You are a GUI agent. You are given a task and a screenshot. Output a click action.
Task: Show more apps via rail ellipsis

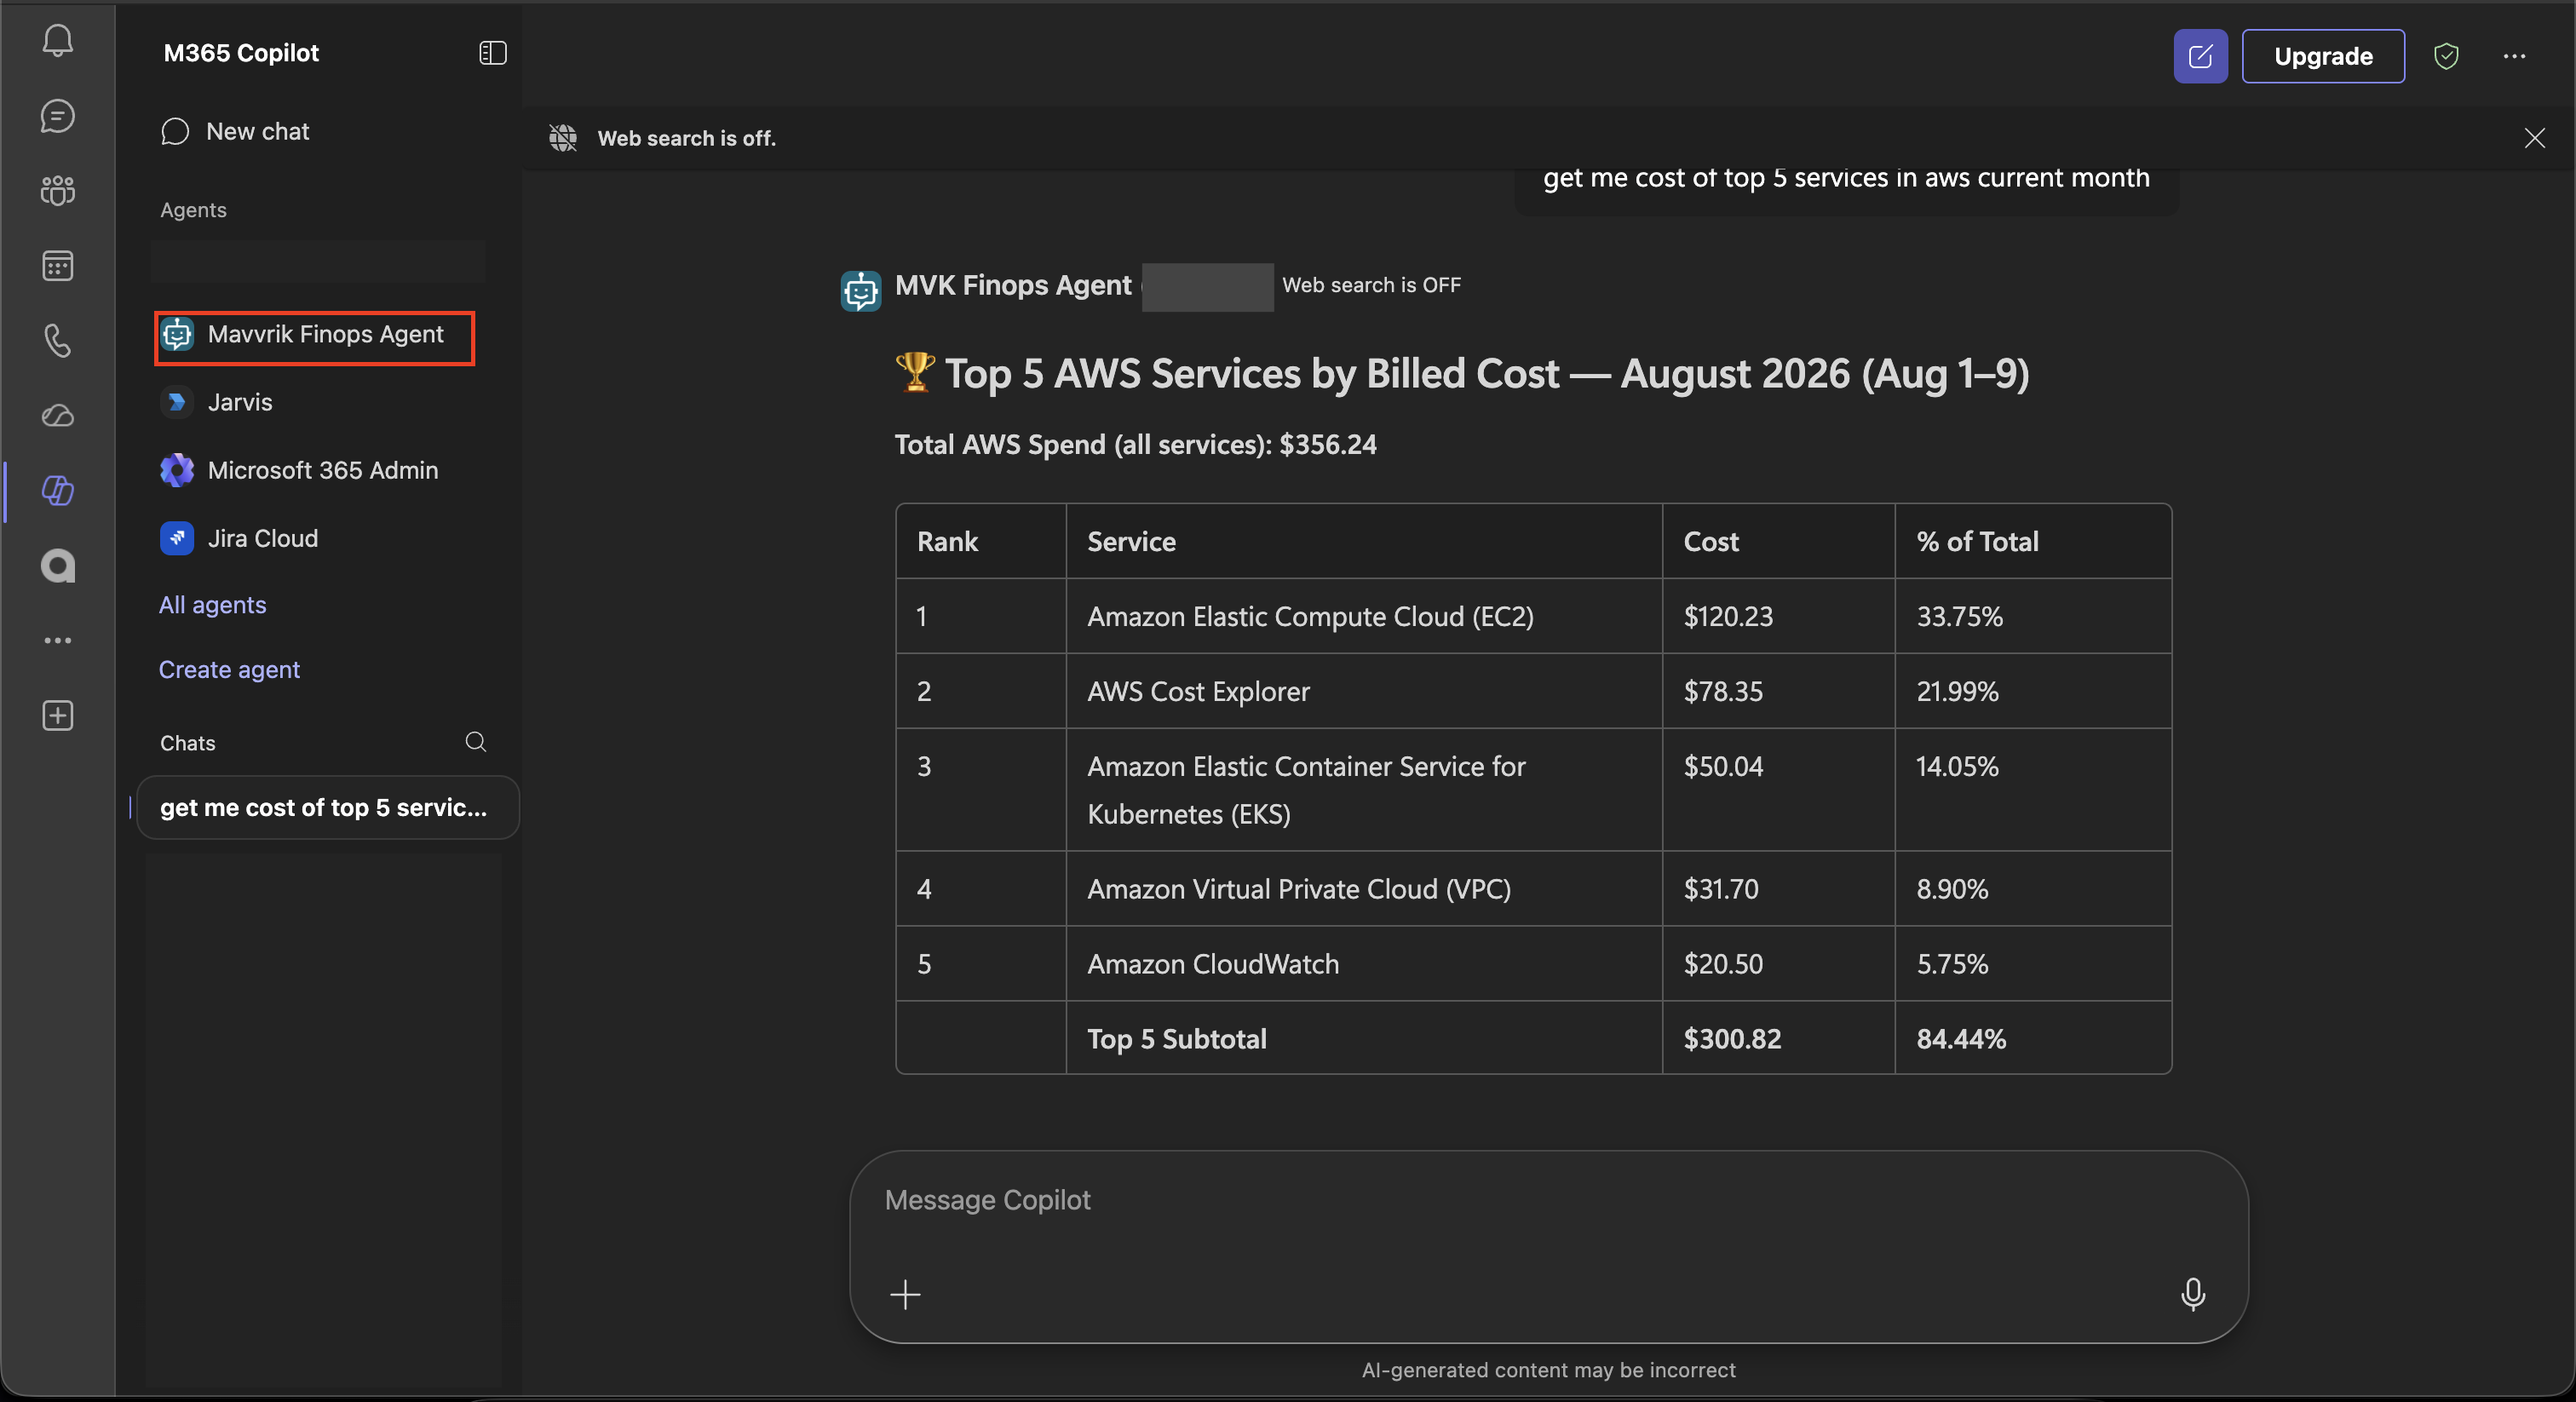pyautogui.click(x=58, y=640)
